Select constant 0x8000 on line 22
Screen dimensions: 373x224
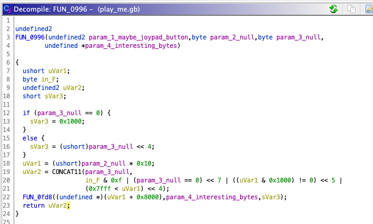tap(148, 197)
